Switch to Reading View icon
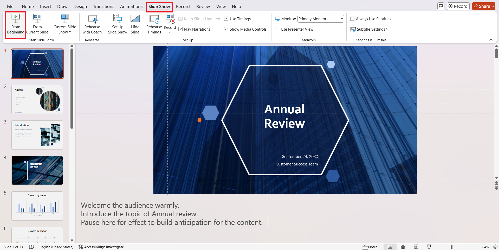The width and height of the screenshot is (499, 250). coord(416,247)
